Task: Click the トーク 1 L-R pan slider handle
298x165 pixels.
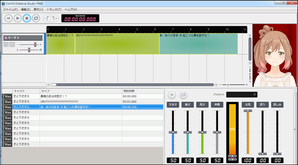Action: click(x=29, y=50)
